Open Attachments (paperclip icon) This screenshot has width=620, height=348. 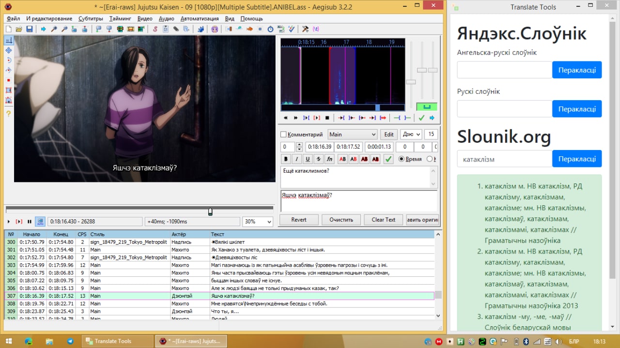tap(176, 29)
